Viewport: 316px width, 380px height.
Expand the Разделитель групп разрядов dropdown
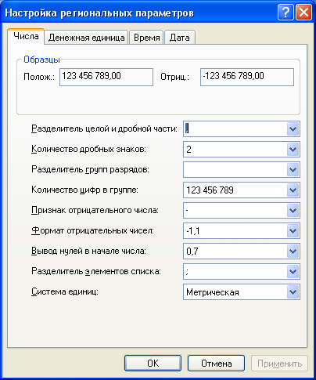click(293, 169)
